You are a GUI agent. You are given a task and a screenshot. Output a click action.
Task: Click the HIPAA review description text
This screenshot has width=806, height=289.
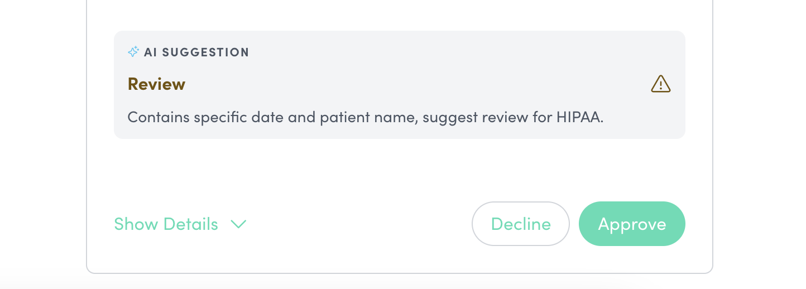click(365, 117)
